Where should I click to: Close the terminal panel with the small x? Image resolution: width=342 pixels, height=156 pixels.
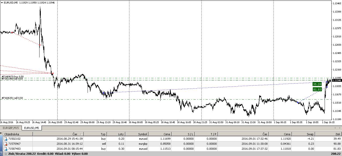pyautogui.click(x=1, y=133)
